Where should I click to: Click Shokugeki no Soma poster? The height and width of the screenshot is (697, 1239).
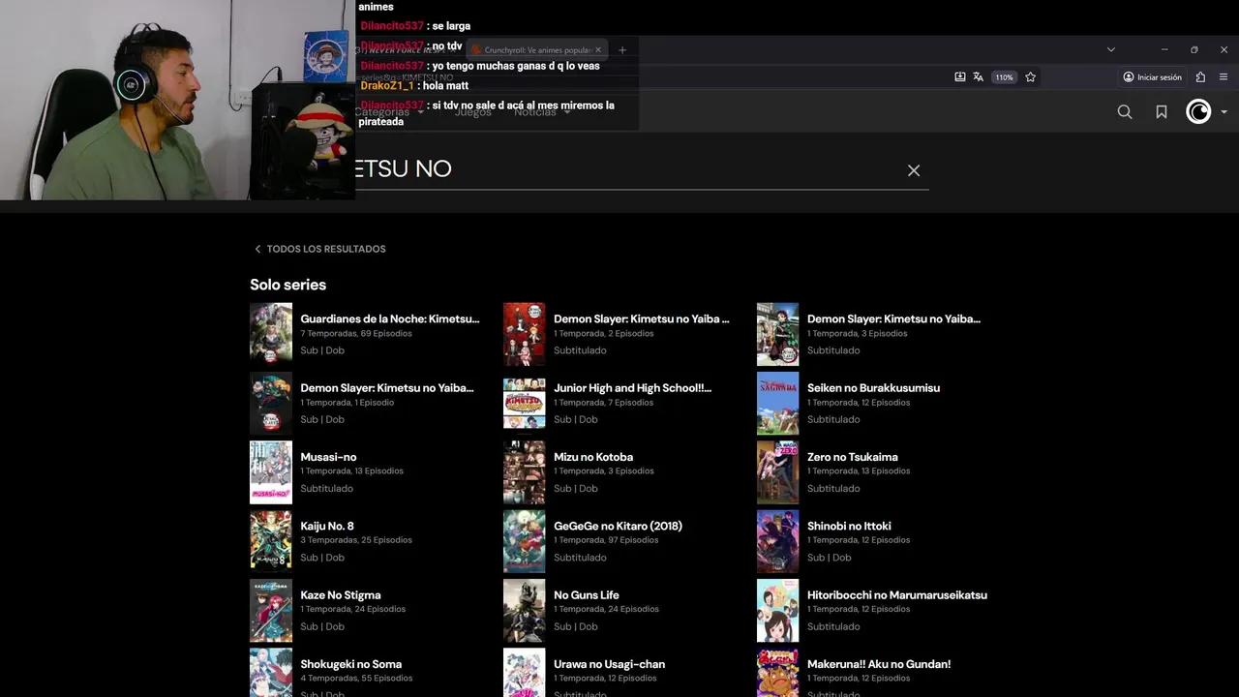[271, 673]
